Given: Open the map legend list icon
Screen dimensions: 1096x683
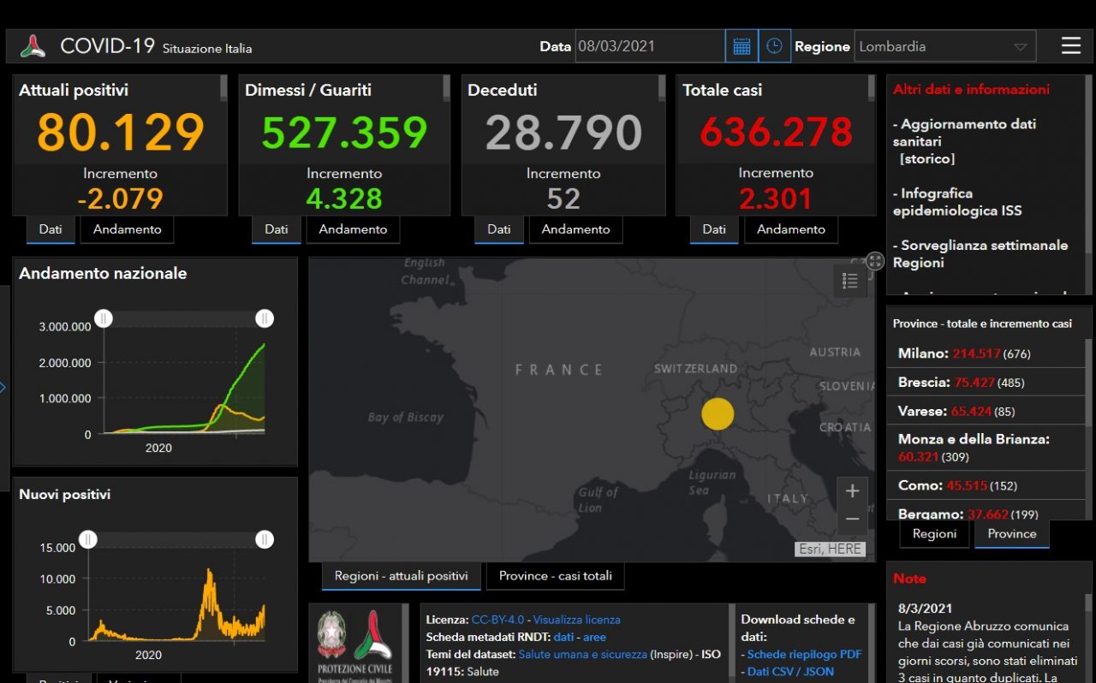Looking at the screenshot, I should pyautogui.click(x=849, y=281).
